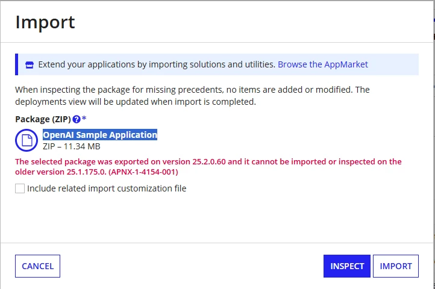
Task: Enable Include related import customization file checkbox
Action: pos(20,188)
